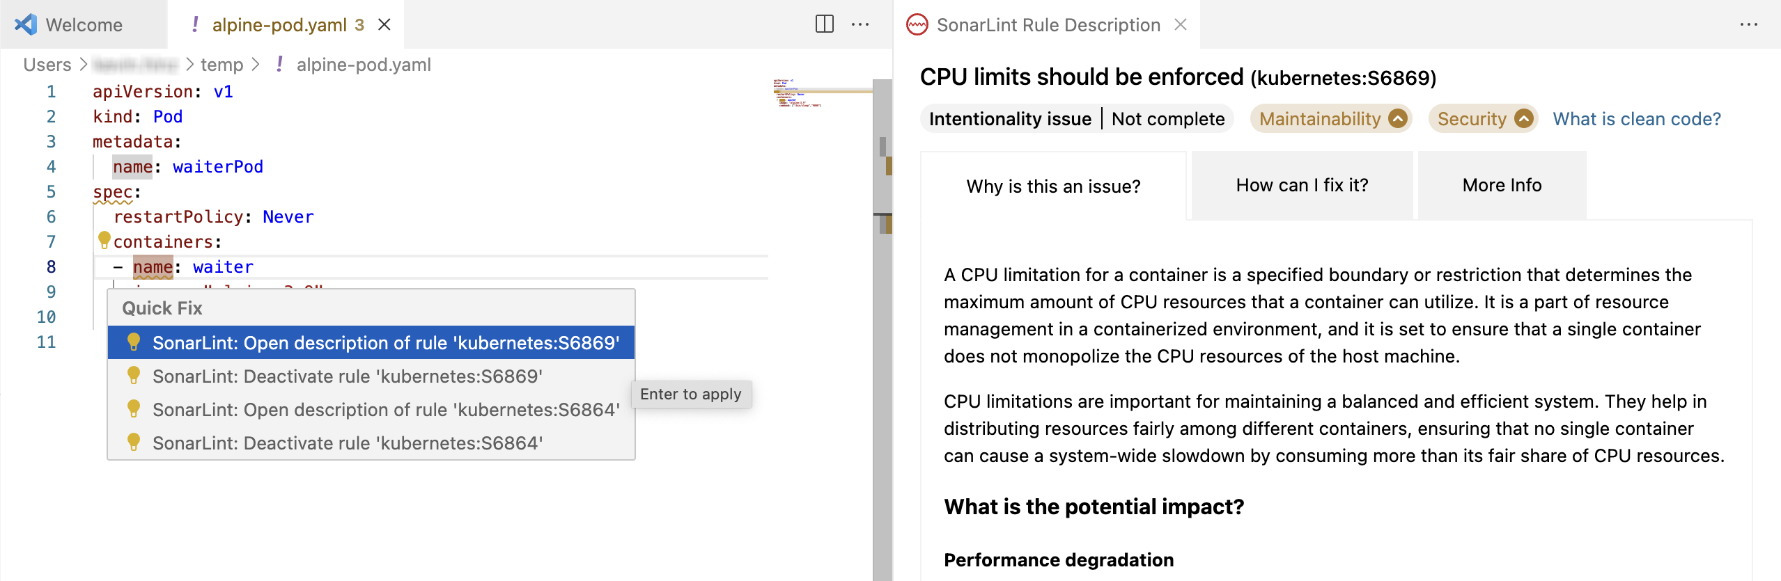Click the SonarLint logo icon in tab
This screenshot has height=581, width=1781.
pyautogui.click(x=917, y=25)
